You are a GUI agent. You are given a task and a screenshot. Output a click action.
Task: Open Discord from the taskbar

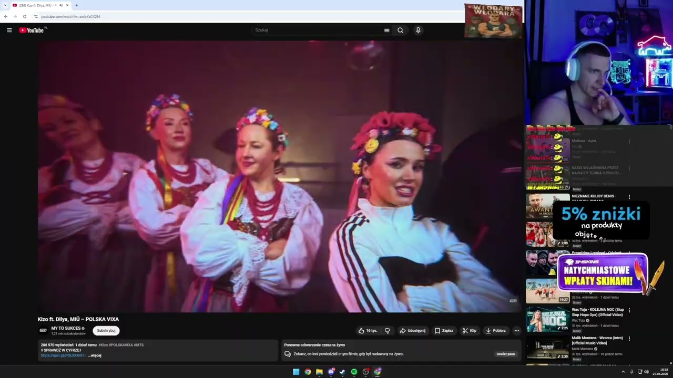tap(331, 372)
